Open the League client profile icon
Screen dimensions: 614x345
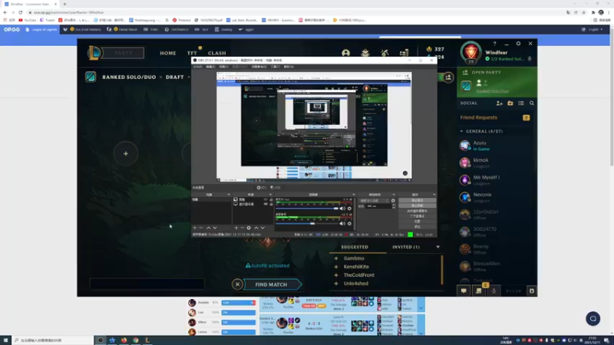click(345, 53)
